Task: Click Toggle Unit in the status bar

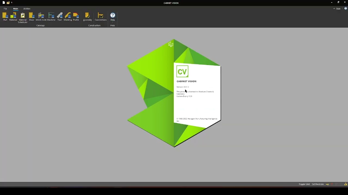Action: [x=304, y=184]
